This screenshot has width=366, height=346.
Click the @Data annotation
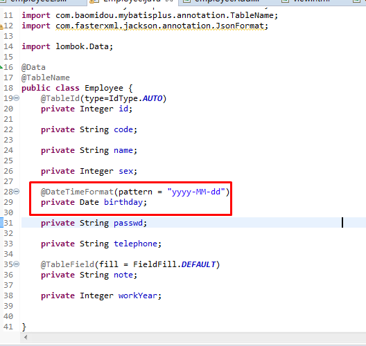pyautogui.click(x=33, y=67)
